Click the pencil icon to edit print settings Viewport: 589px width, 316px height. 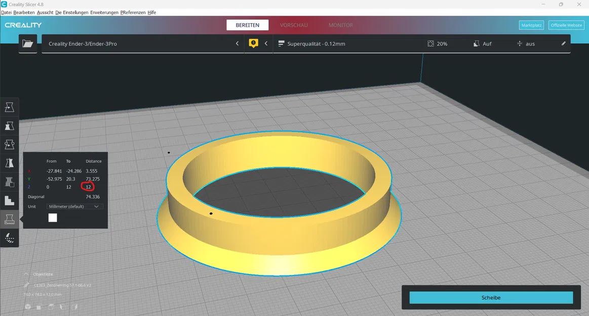[562, 43]
